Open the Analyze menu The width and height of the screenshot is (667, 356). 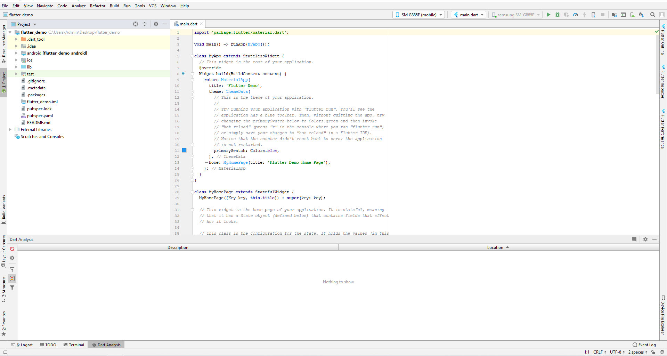click(79, 6)
